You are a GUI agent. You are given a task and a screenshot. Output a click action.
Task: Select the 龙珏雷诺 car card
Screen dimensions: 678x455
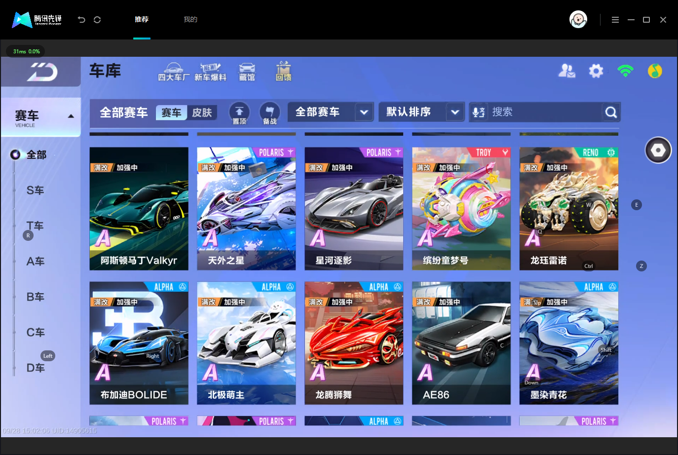[569, 209]
